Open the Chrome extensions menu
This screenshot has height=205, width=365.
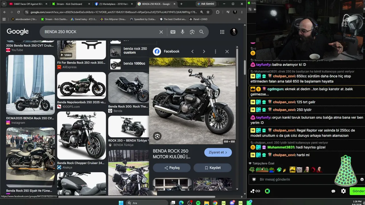click(x=218, y=12)
